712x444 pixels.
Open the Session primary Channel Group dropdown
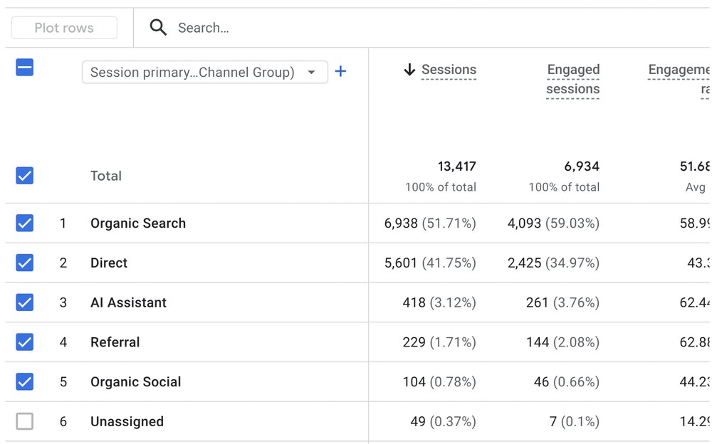click(x=205, y=72)
